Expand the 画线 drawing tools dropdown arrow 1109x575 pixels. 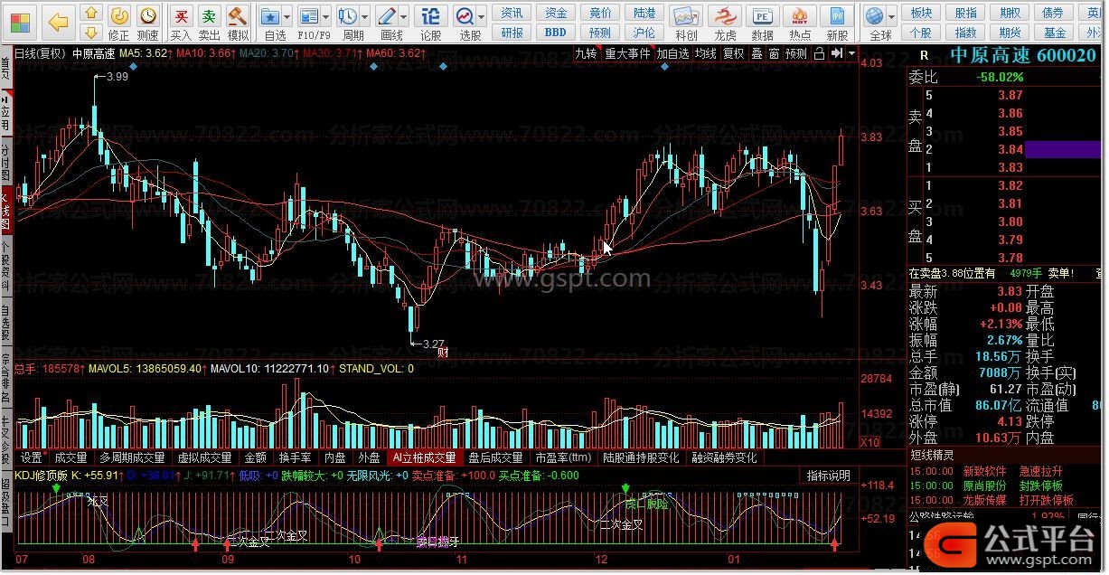404,16
